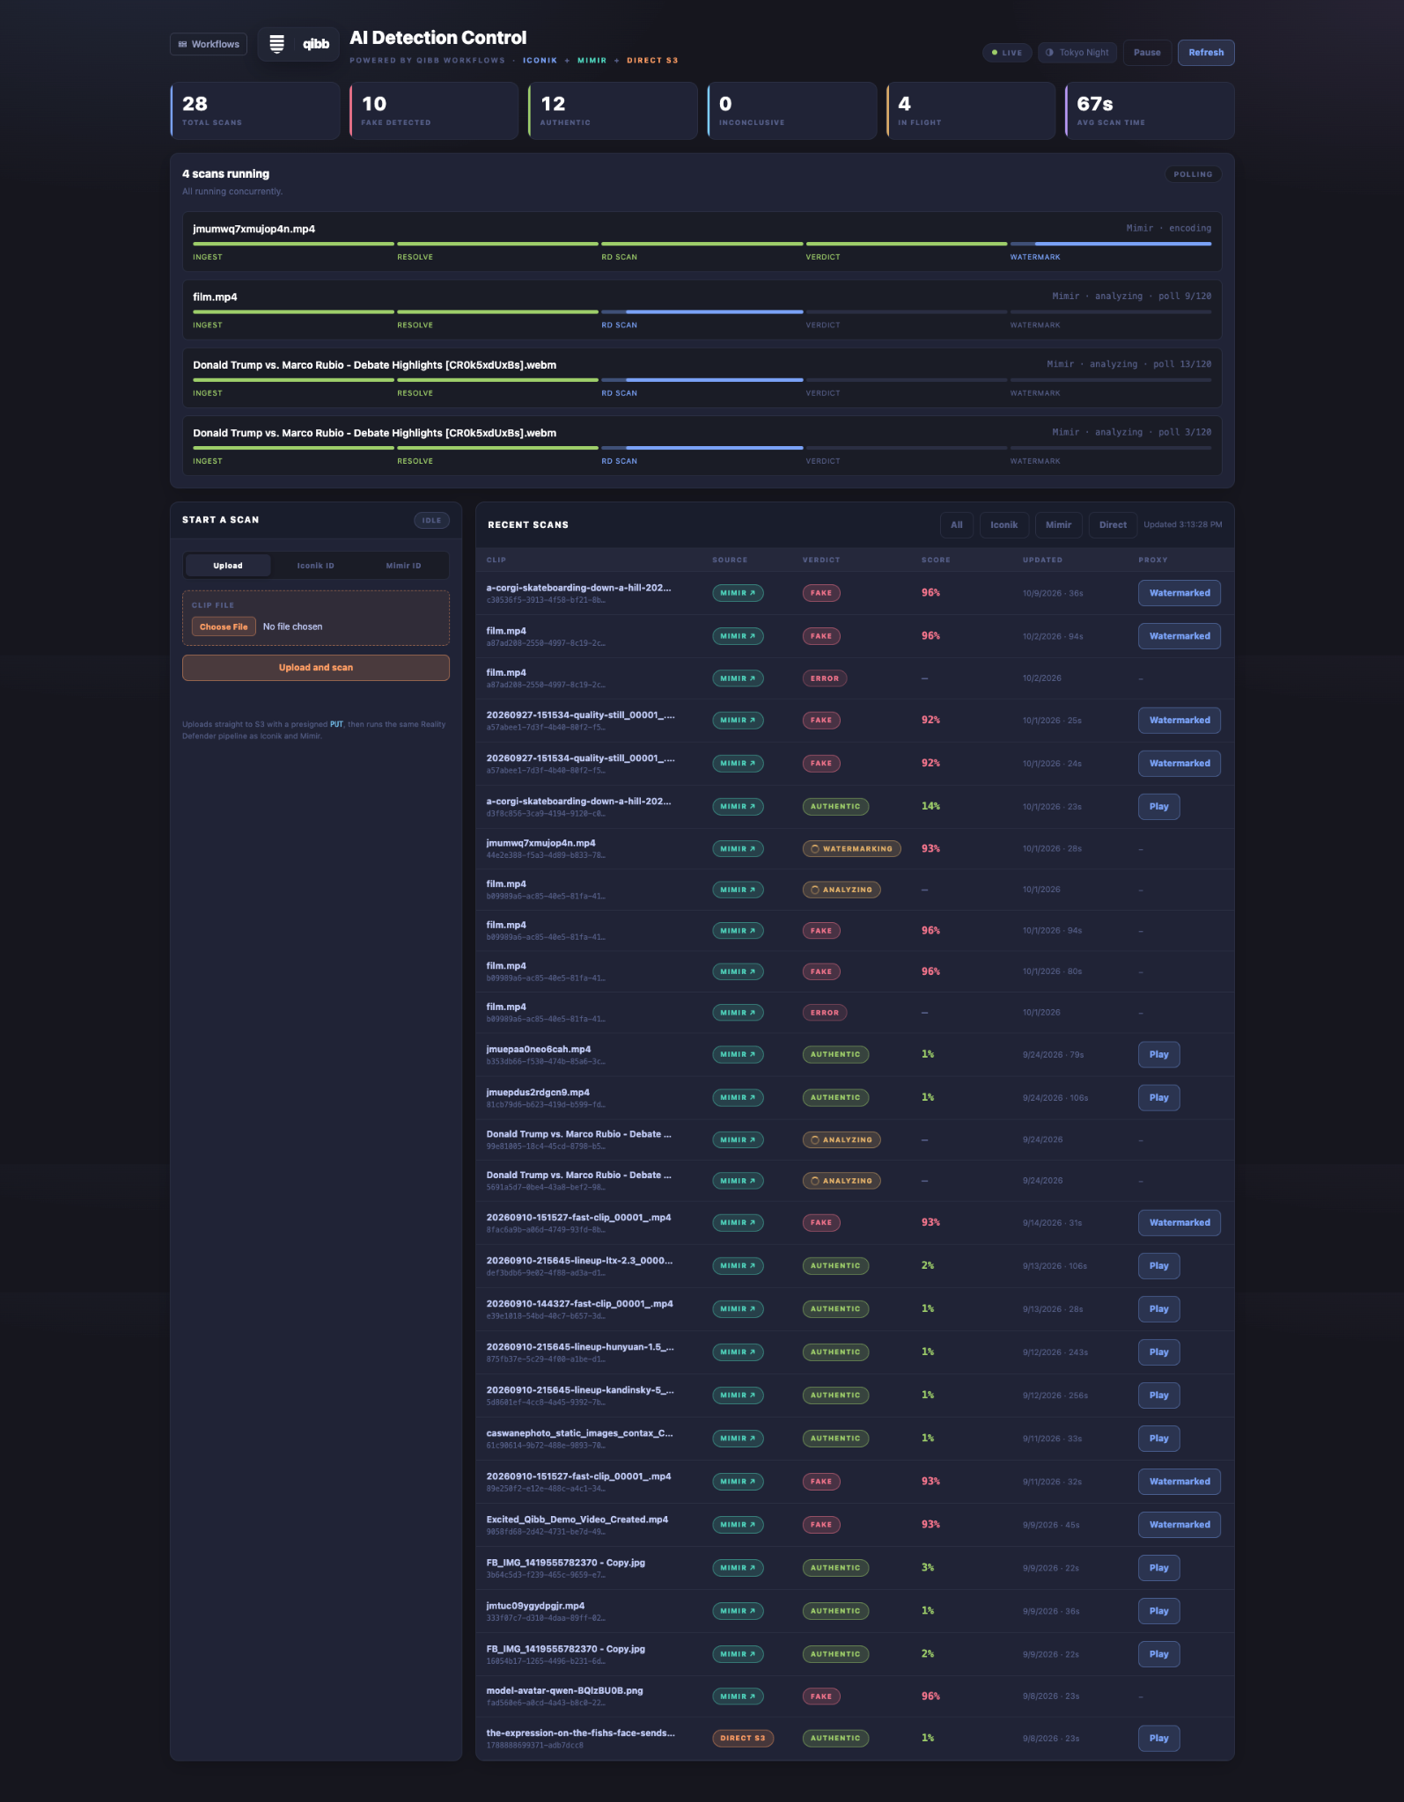Refresh the dashboard
The image size is (1404, 1802).
tap(1206, 53)
